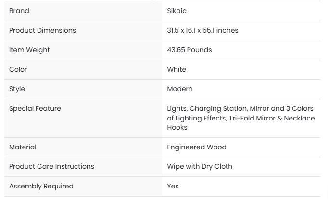Click the Product Care Instructions label
This screenshot has height=200, width=328.
point(51,166)
